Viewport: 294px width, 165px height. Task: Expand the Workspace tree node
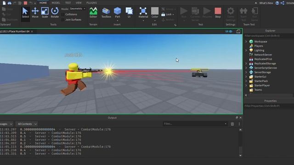point(246,42)
